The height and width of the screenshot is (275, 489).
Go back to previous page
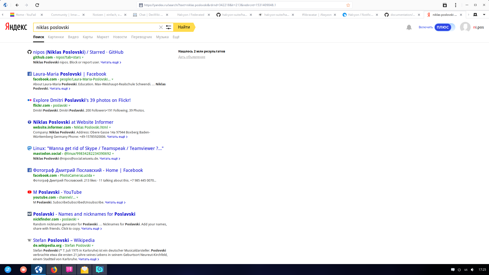(17, 5)
